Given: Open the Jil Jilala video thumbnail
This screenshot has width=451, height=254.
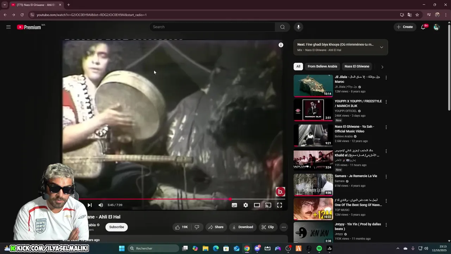Looking at the screenshot, I should (x=313, y=86).
